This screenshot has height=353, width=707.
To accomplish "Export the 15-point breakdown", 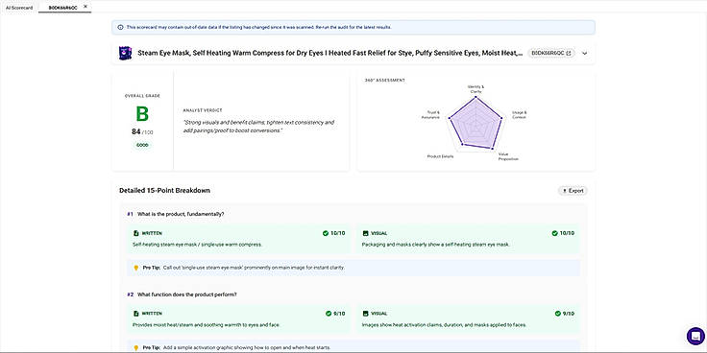I will tap(573, 191).
